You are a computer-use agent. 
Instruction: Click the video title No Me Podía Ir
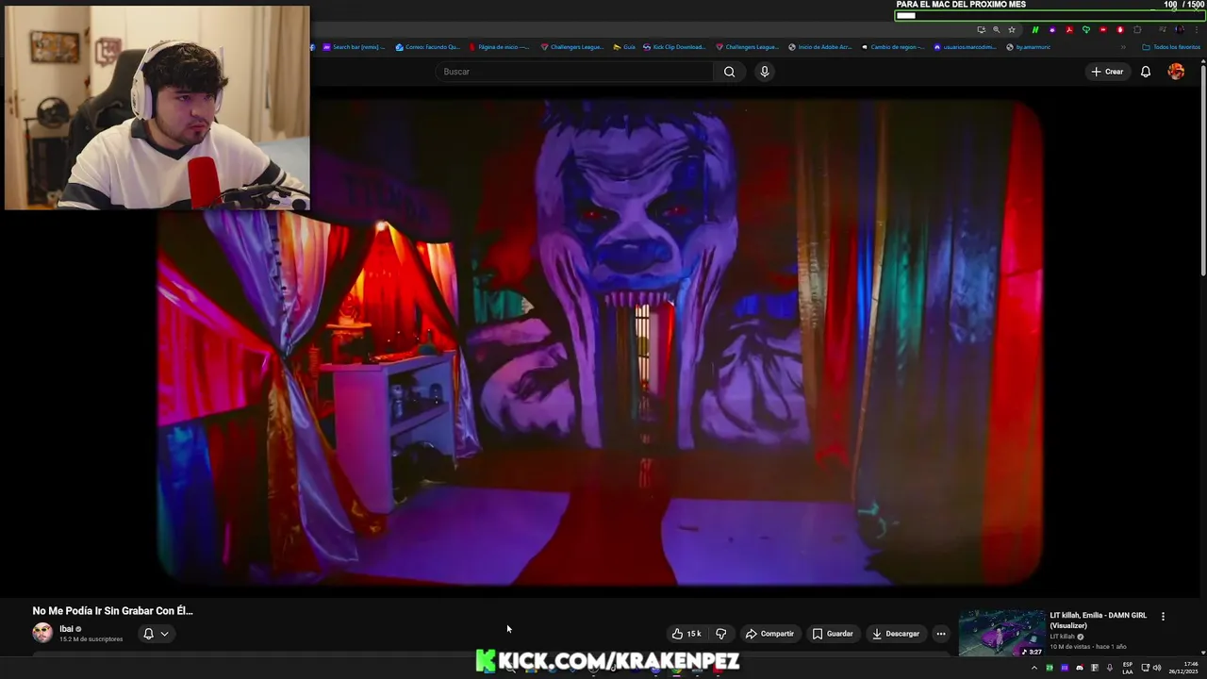(x=112, y=611)
